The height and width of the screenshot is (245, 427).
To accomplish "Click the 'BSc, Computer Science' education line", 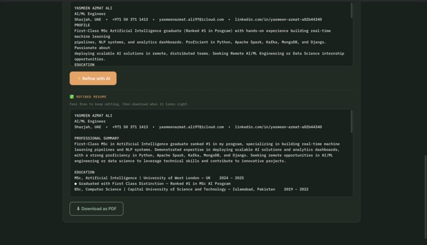I will click(x=191, y=189).
